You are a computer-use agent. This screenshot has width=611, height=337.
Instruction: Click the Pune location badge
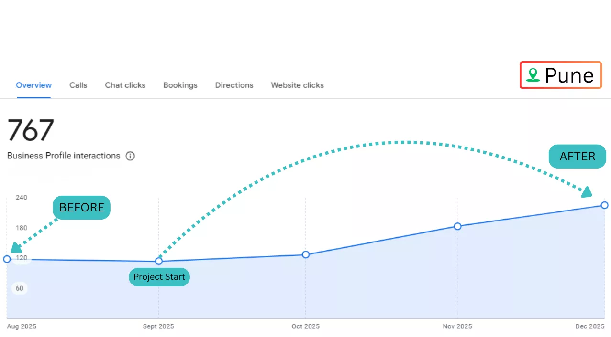560,75
